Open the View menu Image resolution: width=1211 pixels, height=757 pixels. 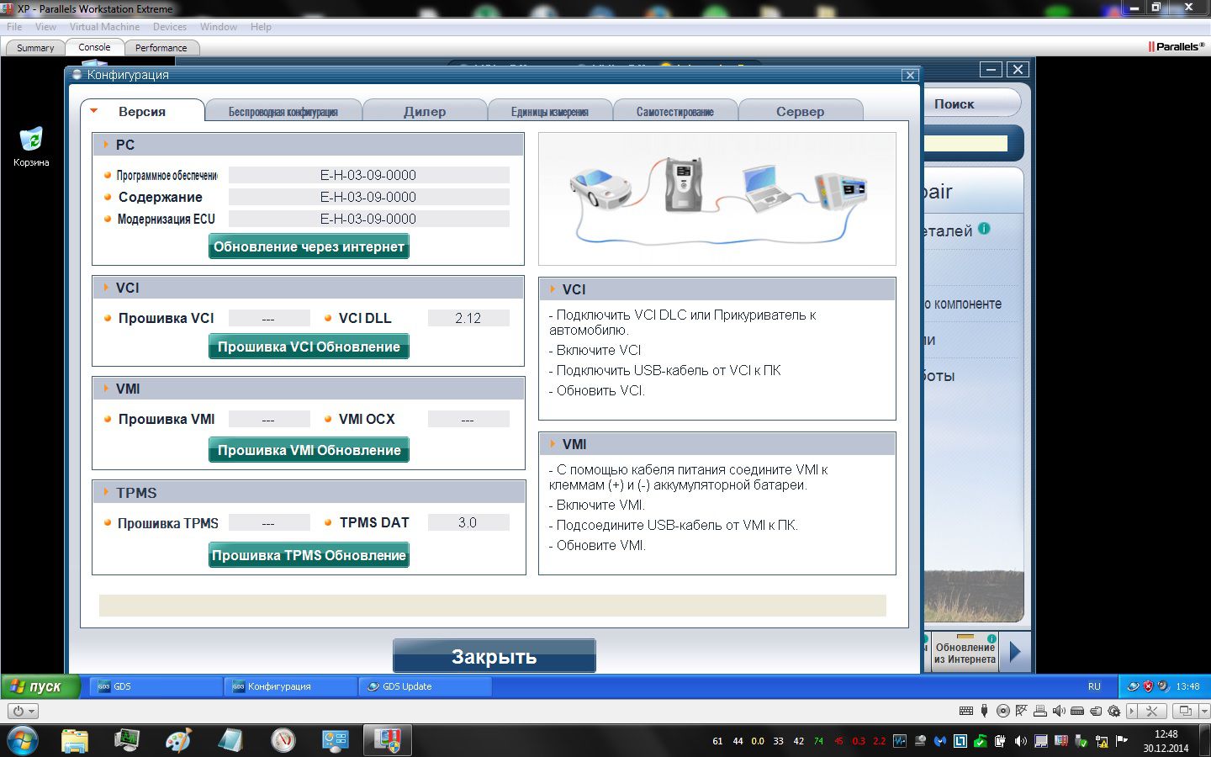[x=45, y=27]
